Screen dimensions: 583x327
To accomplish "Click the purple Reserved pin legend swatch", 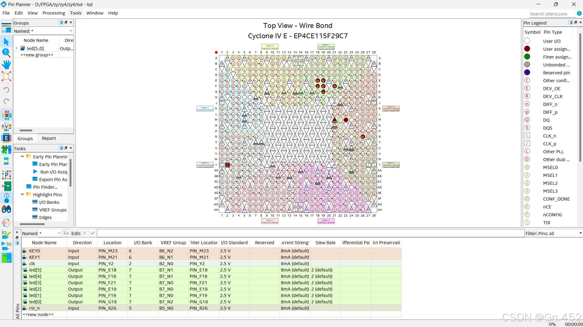I will (527, 72).
